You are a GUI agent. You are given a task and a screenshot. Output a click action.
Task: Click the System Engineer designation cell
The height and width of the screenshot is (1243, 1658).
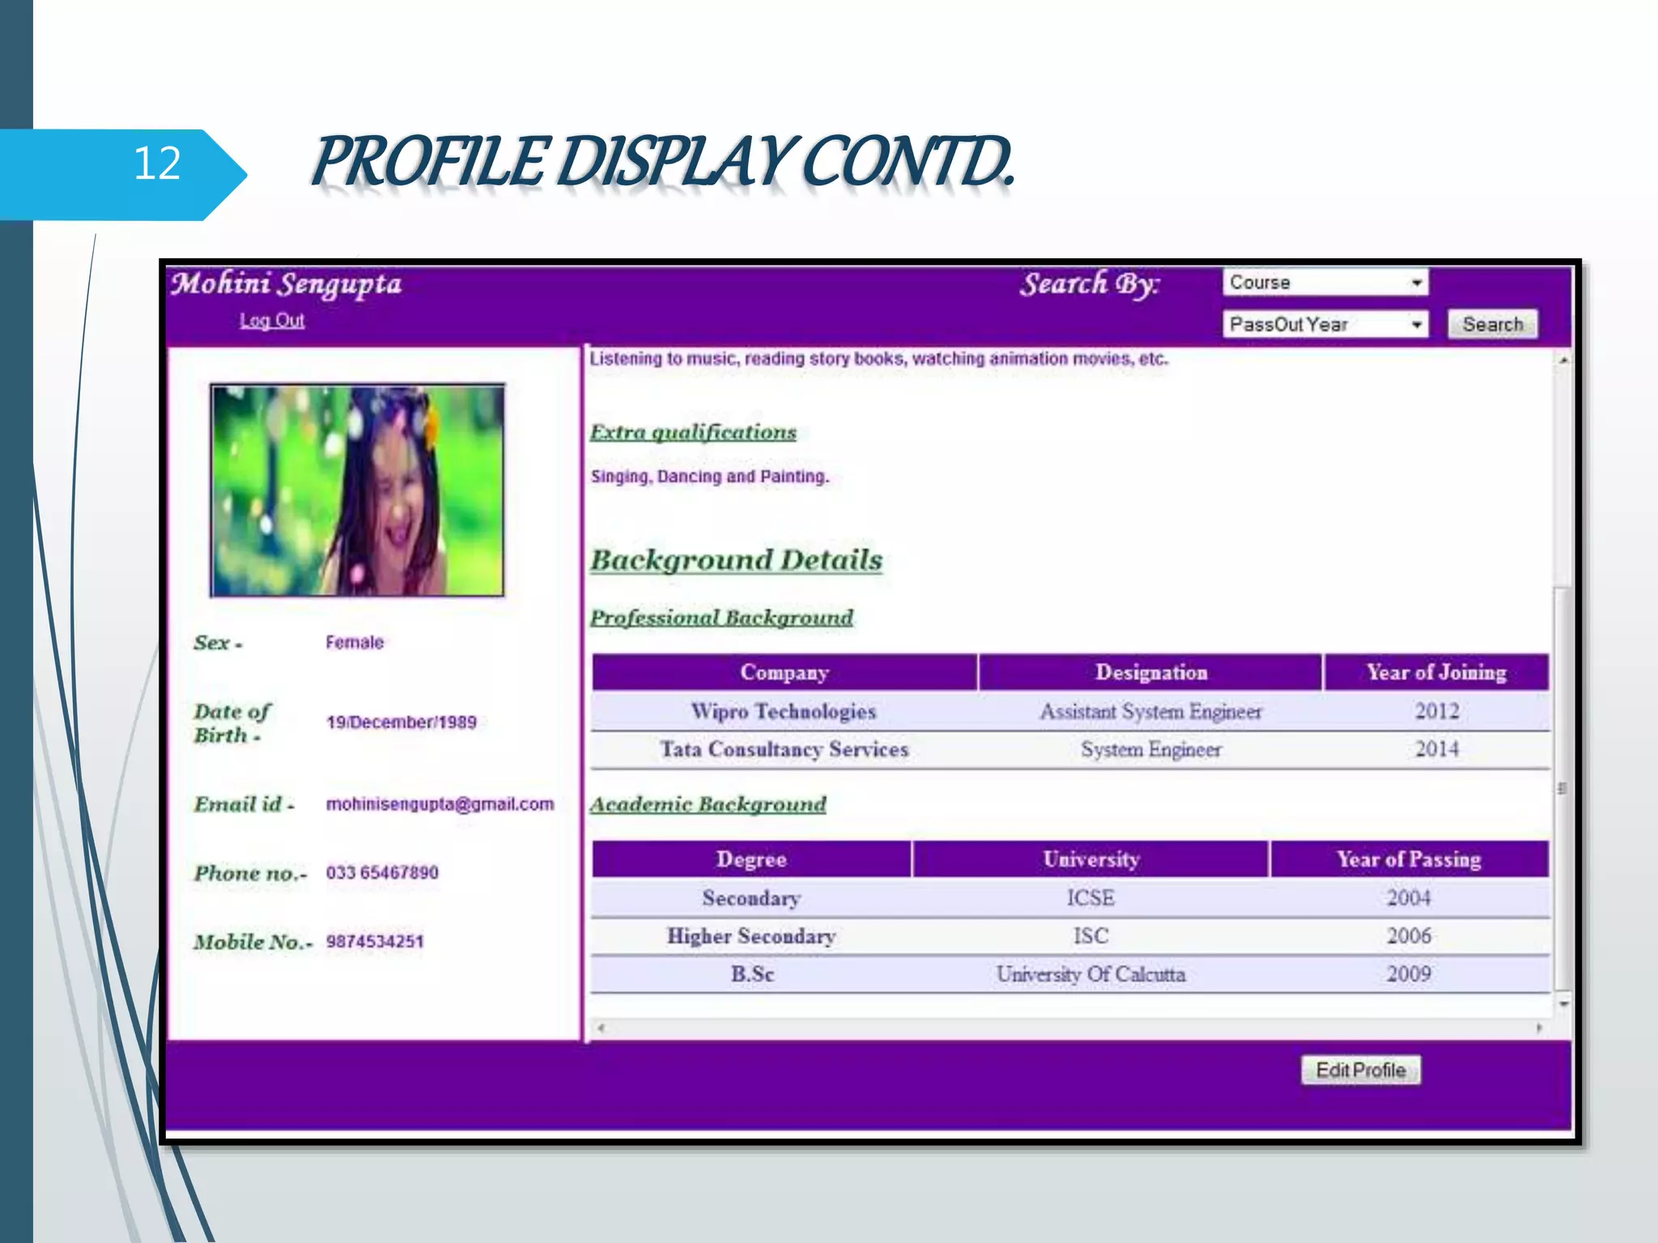tap(1150, 749)
